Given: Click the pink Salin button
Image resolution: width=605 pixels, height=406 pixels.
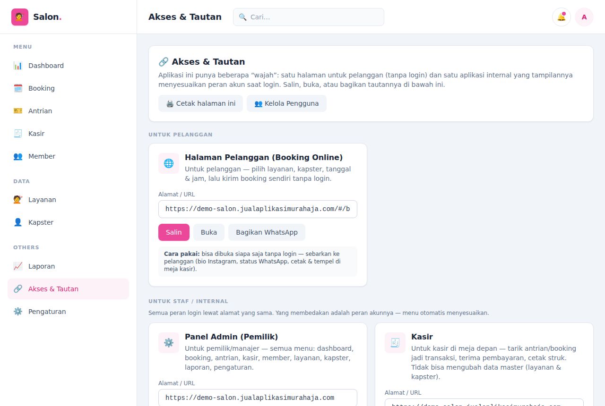Looking at the screenshot, I should 174,232.
